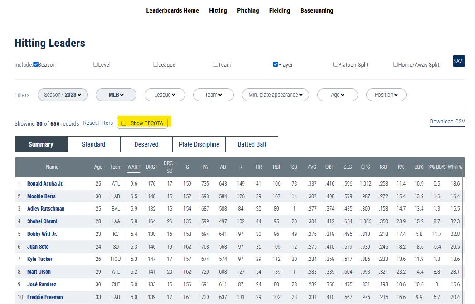475x304 pixels.
Task: Sort table by DRC+ SD column
Action: [170, 167]
